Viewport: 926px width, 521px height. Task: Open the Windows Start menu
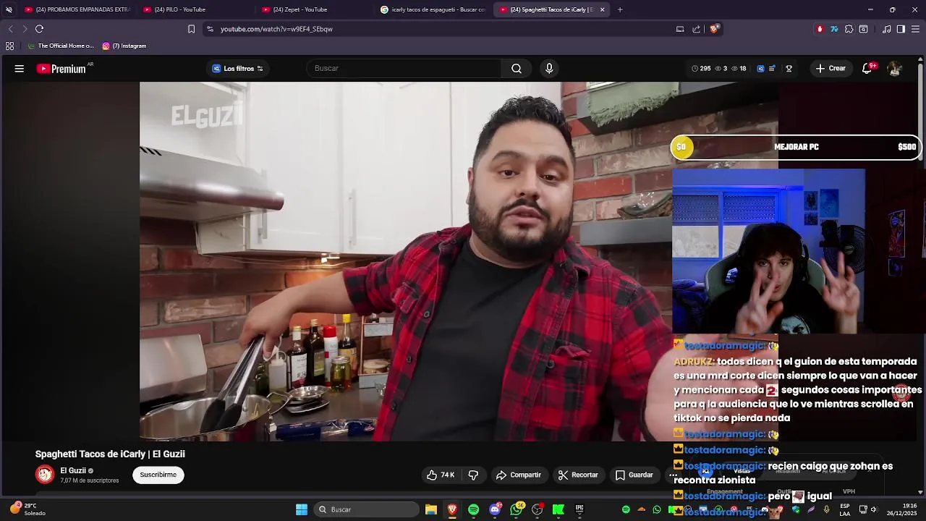tap(302, 509)
